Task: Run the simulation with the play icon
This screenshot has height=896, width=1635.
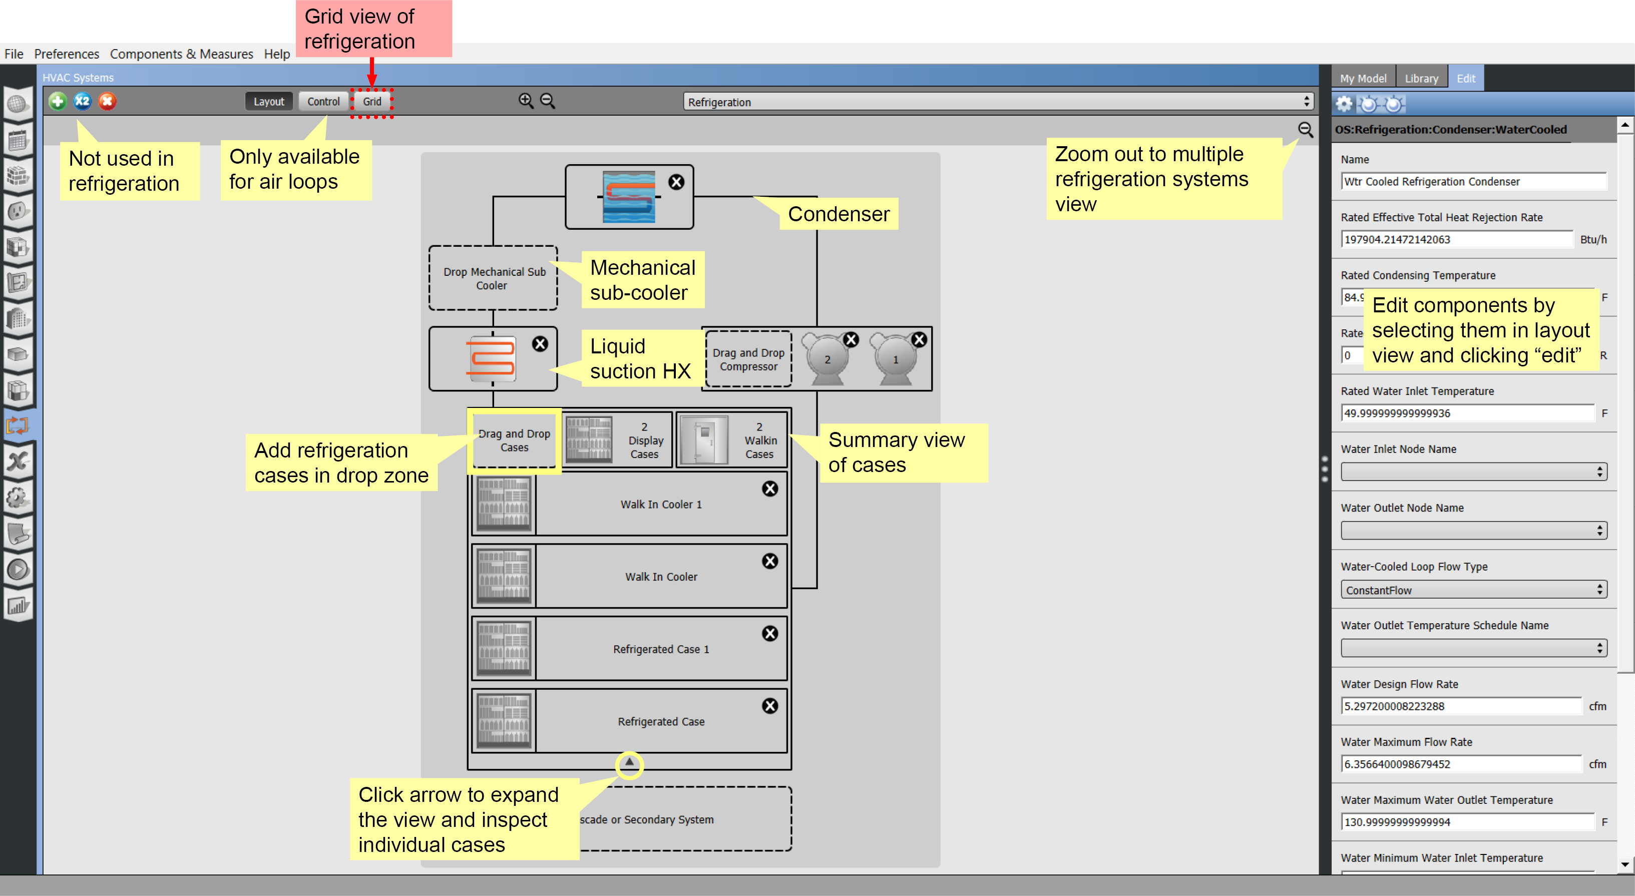Action: 17,570
